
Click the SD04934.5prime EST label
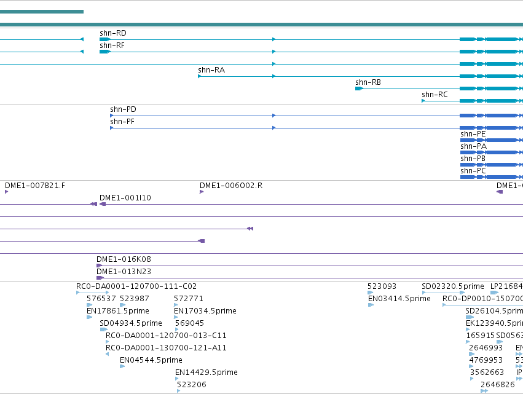click(x=131, y=323)
